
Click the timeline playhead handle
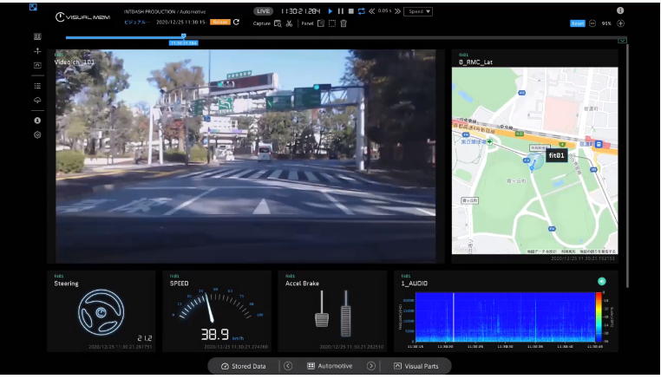(x=183, y=36)
